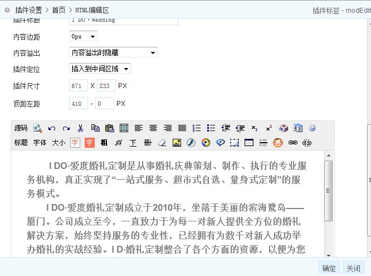Insert a numbered list
371x276 pixels.
(x=197, y=128)
